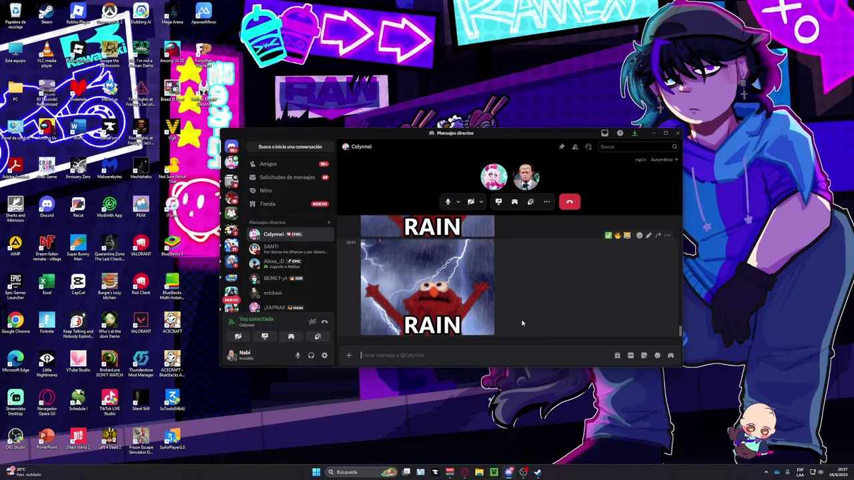
Task: Open soundboard from voice connected panel
Action: (x=318, y=337)
